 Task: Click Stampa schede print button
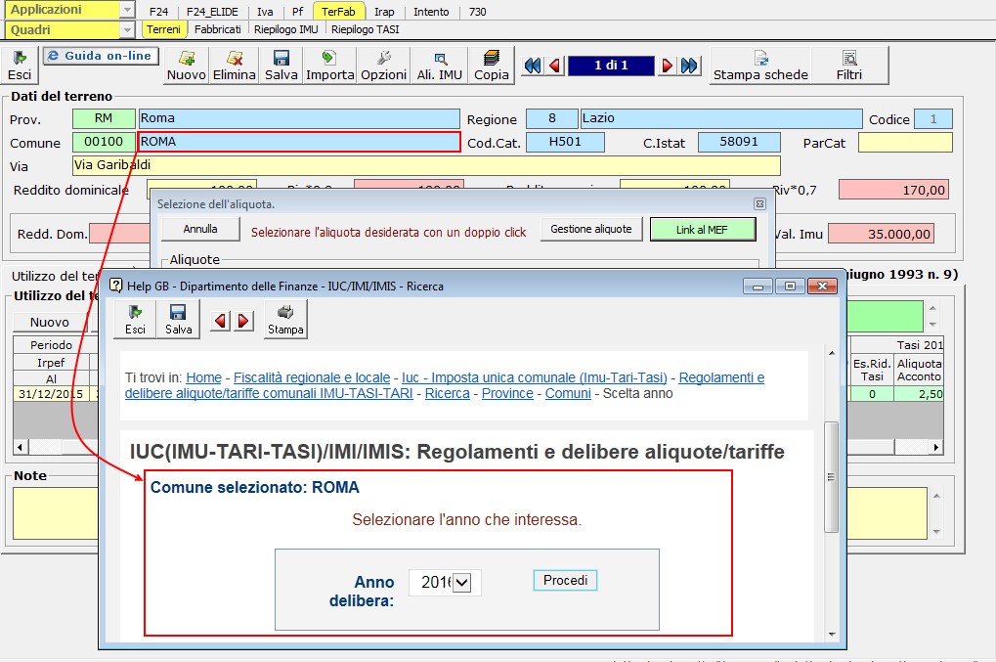click(760, 66)
